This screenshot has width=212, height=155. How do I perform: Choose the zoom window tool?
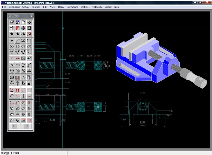29,28
